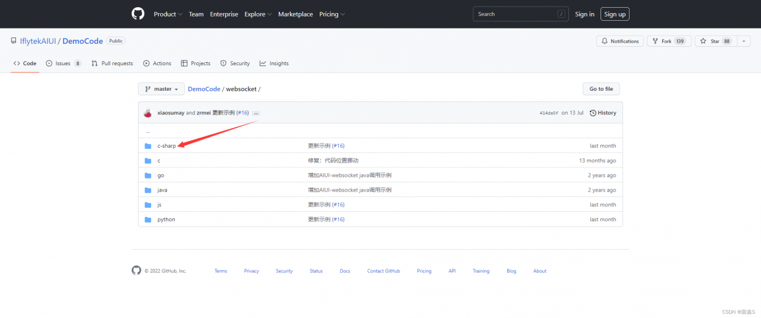Open the Insights tab

[x=274, y=63]
